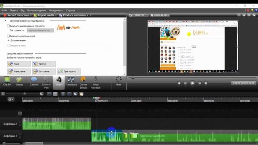Click the Cut scissors icon on timeline
Screen dimensions: 258x145
click(x=63, y=94)
